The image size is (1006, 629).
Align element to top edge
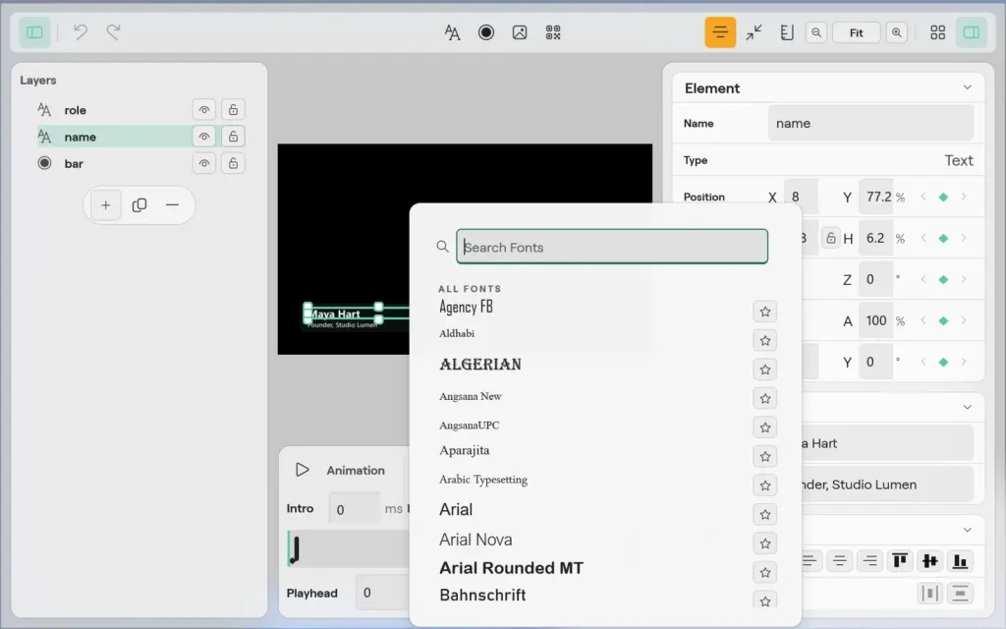coord(900,561)
